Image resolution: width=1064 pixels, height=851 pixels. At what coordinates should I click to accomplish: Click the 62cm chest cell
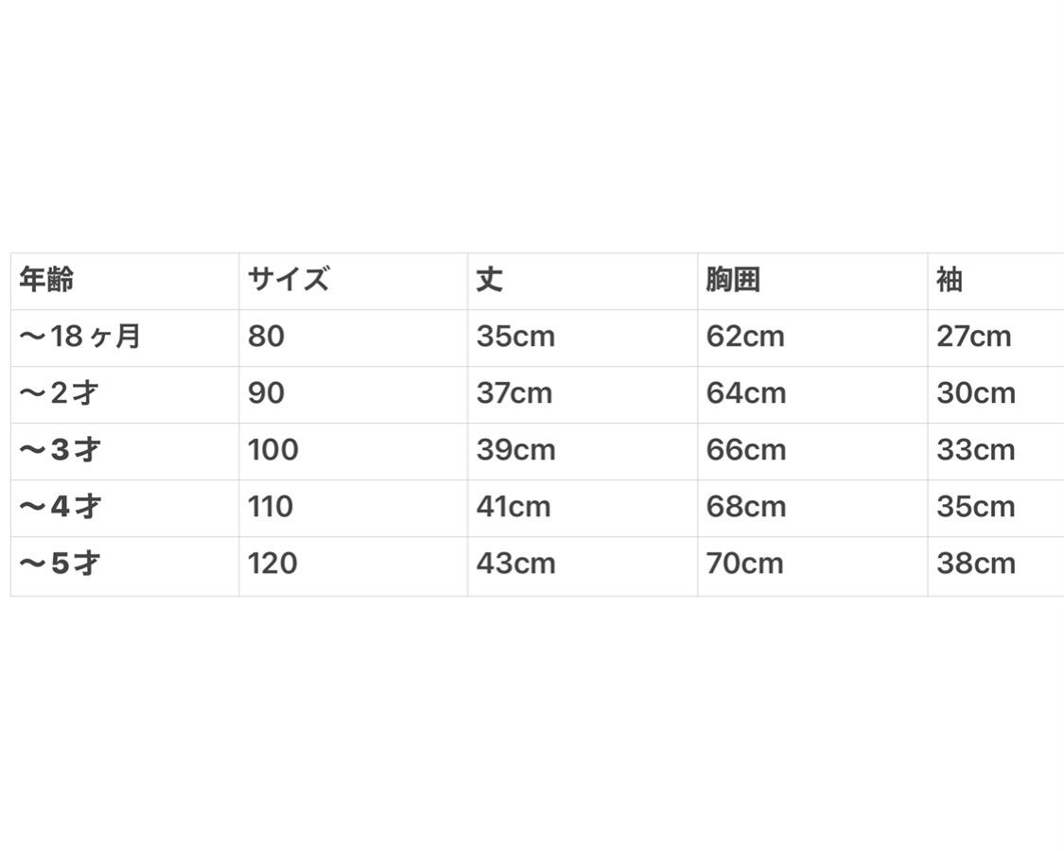745,337
